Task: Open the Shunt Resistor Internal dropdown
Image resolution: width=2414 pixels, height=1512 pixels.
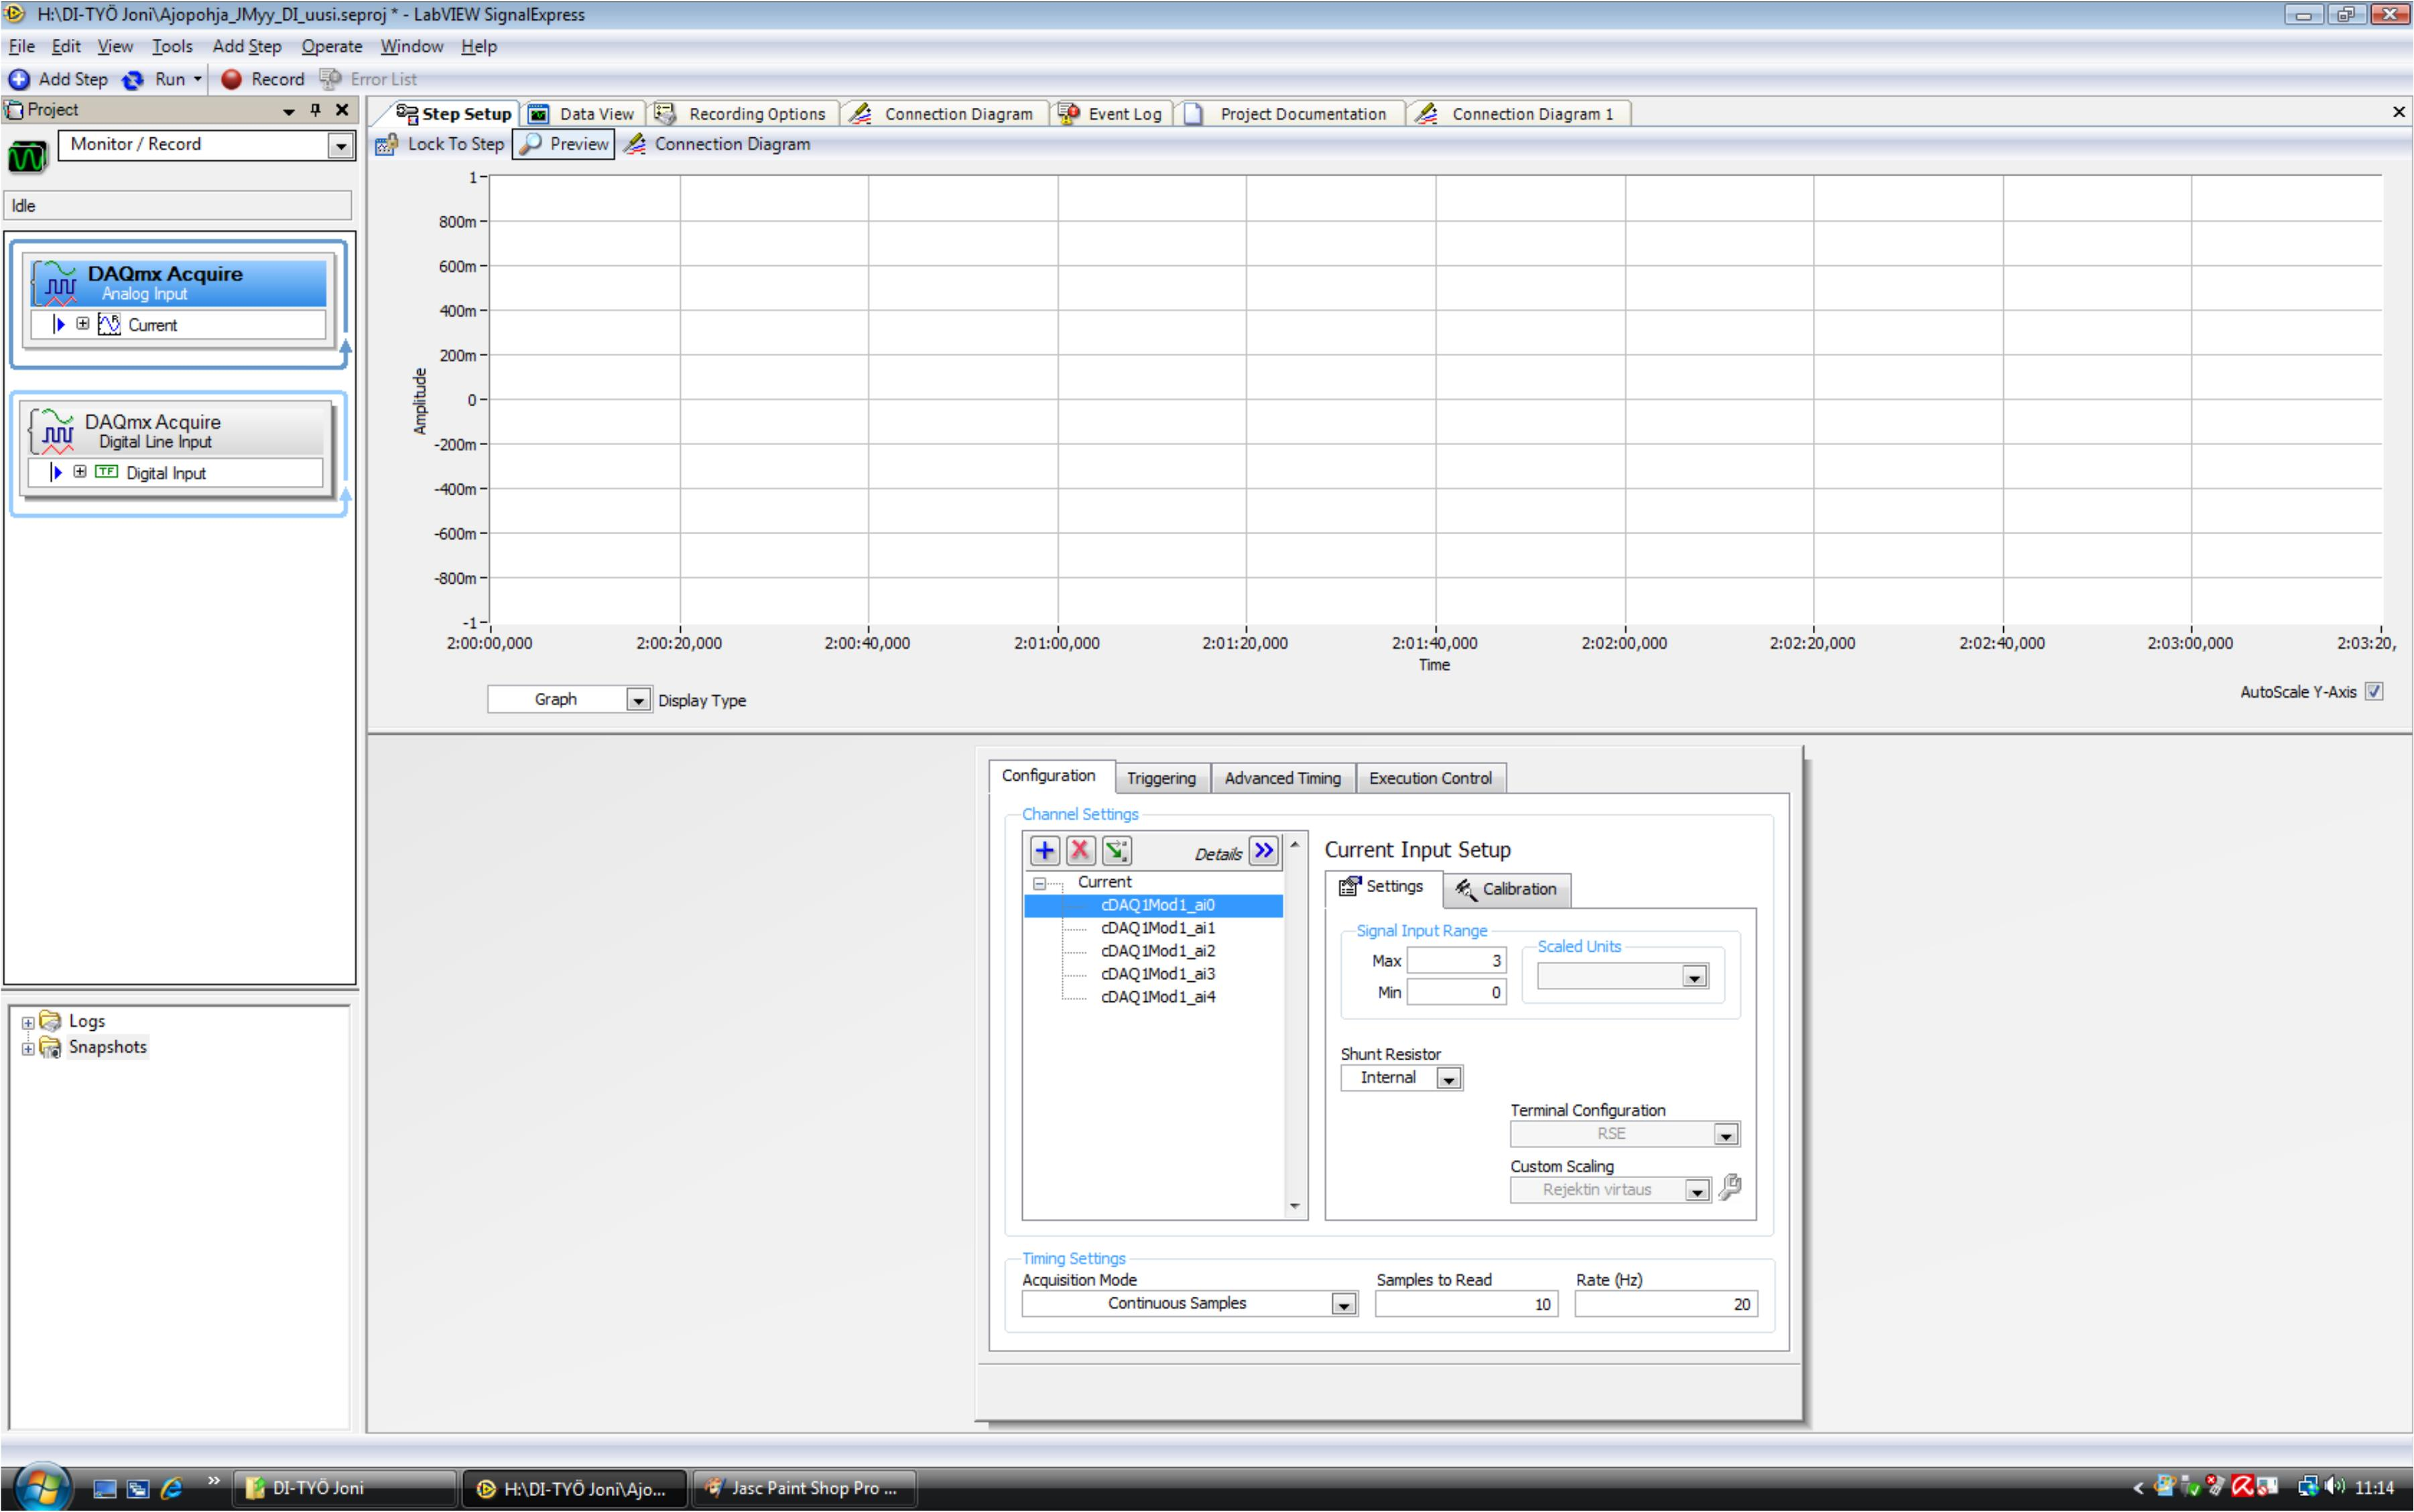Action: click(x=1448, y=1078)
